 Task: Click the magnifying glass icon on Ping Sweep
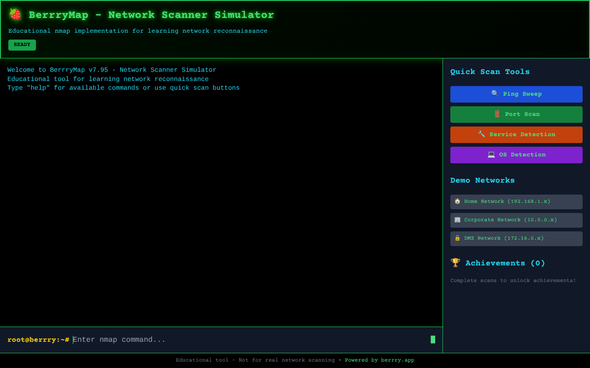point(495,93)
